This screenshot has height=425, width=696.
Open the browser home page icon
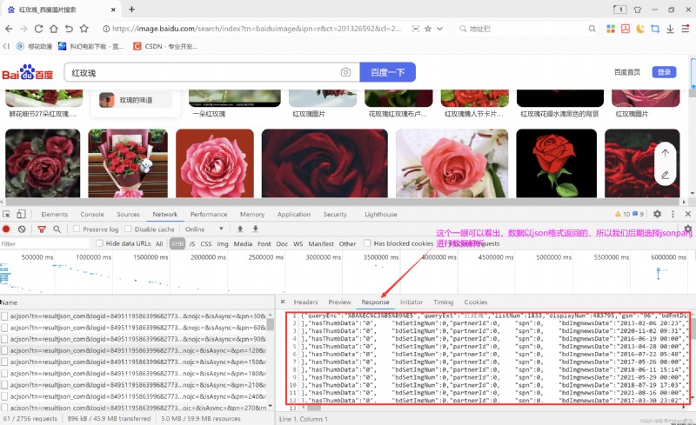54,29
